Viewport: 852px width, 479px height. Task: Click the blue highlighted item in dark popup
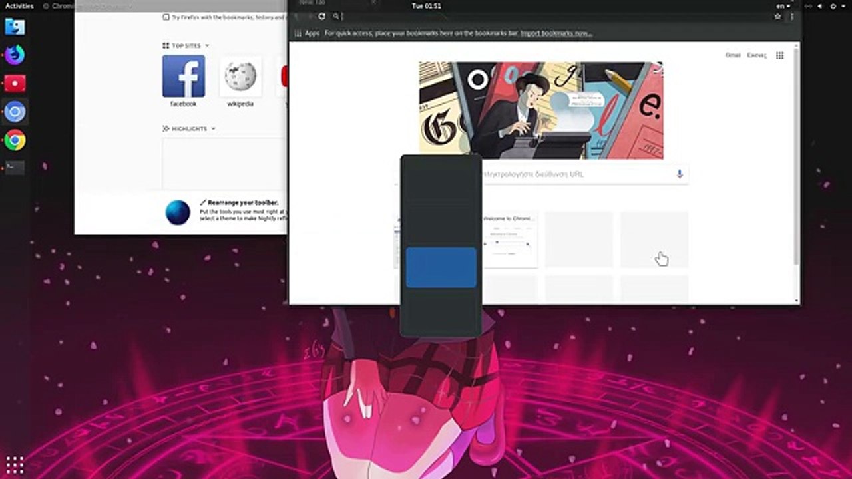click(x=441, y=267)
